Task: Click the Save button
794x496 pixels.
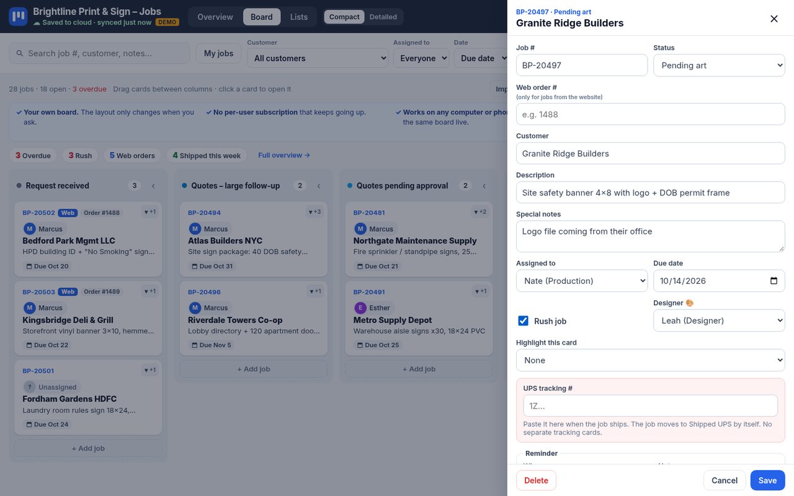Action: click(x=768, y=480)
